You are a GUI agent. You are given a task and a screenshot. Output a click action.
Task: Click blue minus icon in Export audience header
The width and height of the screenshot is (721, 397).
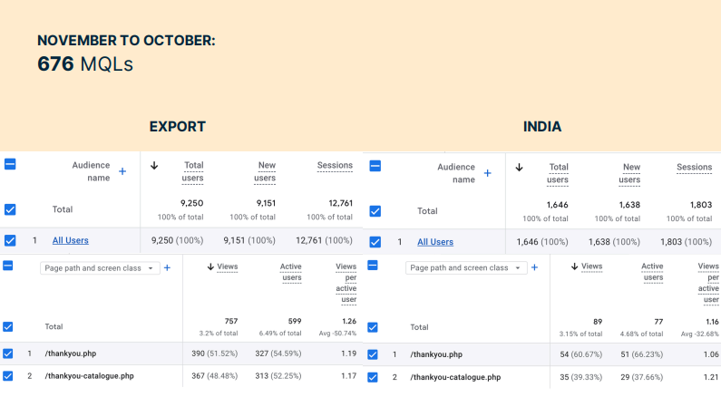pyautogui.click(x=10, y=165)
